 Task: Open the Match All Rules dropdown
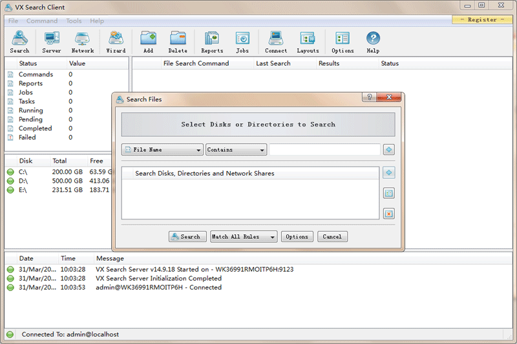pyautogui.click(x=244, y=237)
